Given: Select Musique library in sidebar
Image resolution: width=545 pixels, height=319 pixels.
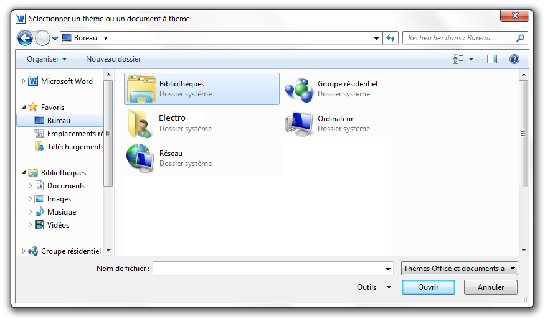Looking at the screenshot, I should pyautogui.click(x=62, y=212).
